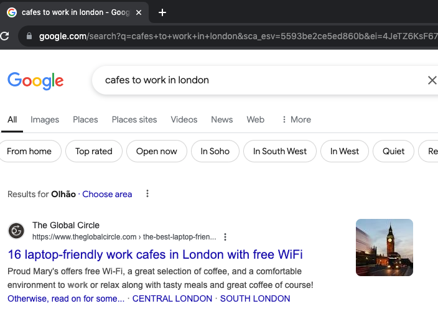Apply the Top rated filter chip
Viewport: 438px width, 329px height.
pyautogui.click(x=94, y=151)
